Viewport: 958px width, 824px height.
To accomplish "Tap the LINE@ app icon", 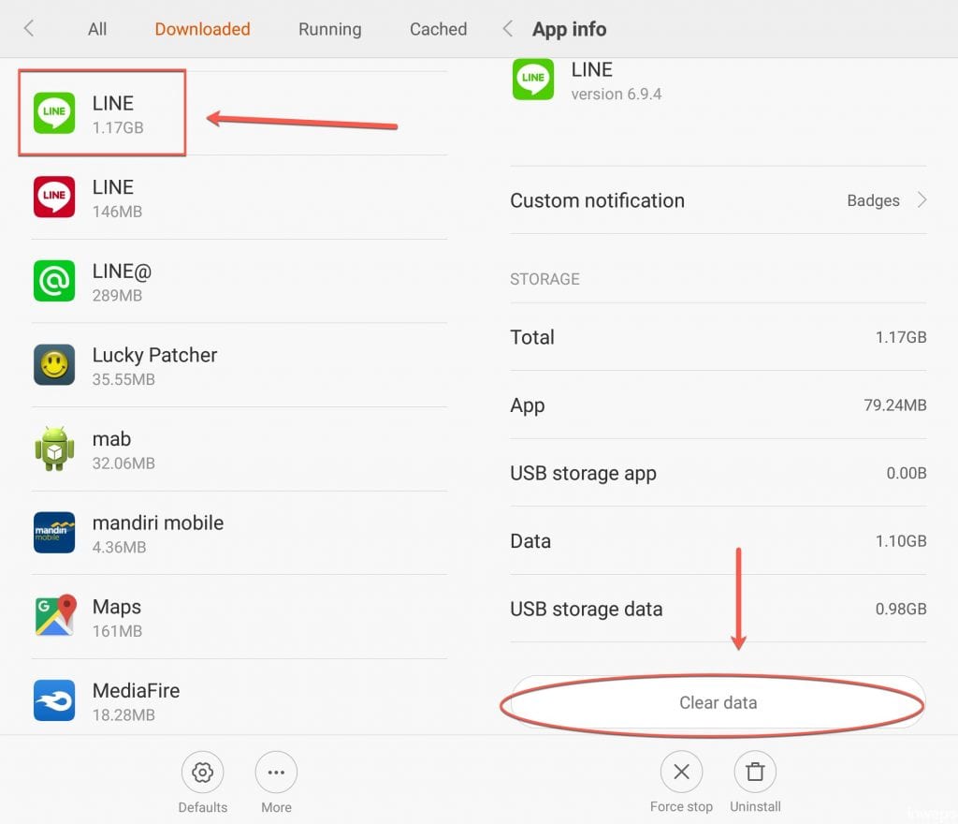I will 54,281.
